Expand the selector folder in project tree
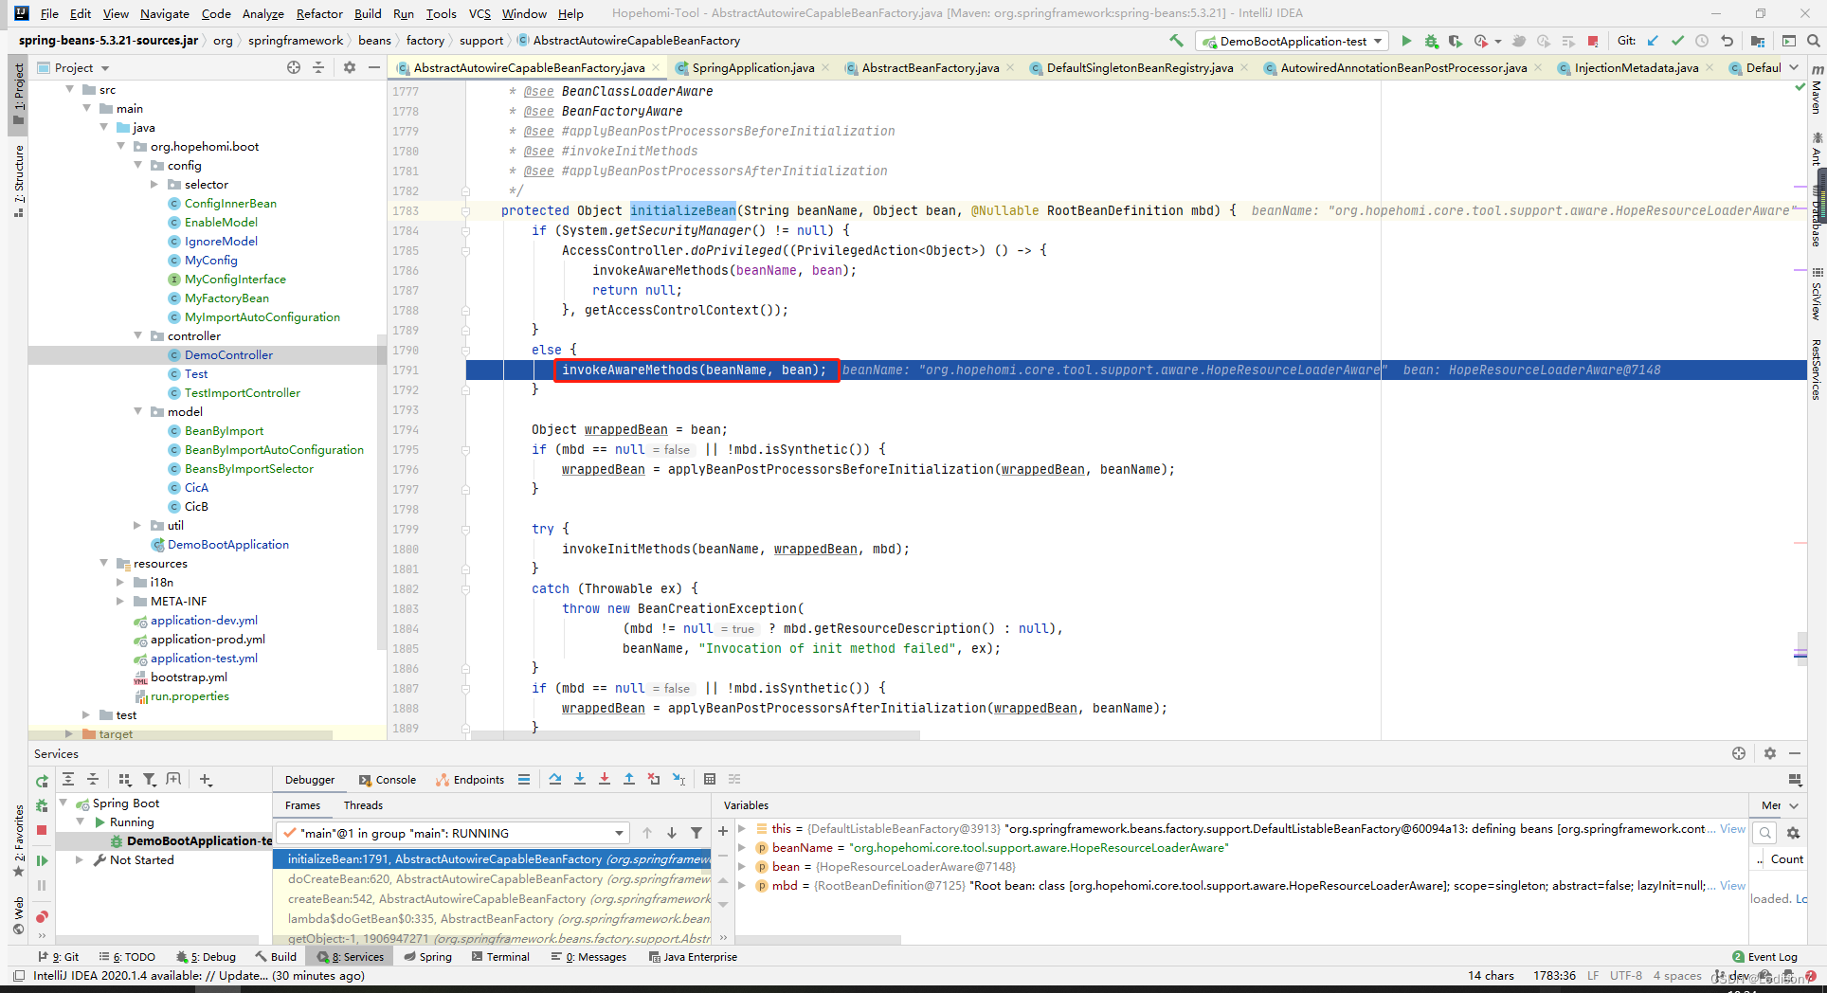The height and width of the screenshot is (993, 1827). 155,184
